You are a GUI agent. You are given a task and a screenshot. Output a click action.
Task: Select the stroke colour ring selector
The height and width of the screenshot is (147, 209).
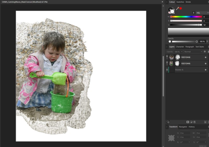[170, 9]
